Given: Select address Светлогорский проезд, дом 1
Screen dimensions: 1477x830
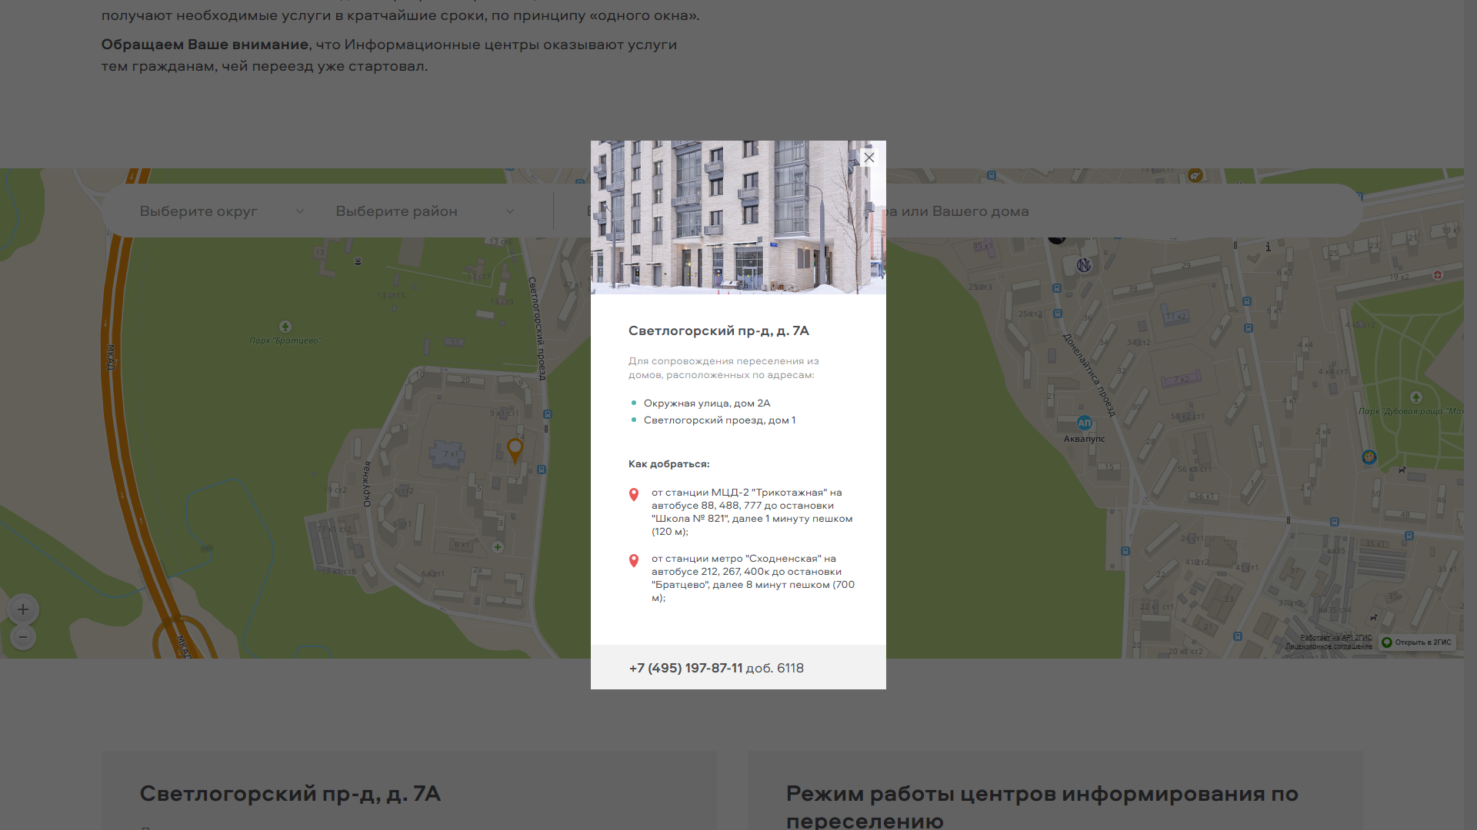Looking at the screenshot, I should point(719,420).
